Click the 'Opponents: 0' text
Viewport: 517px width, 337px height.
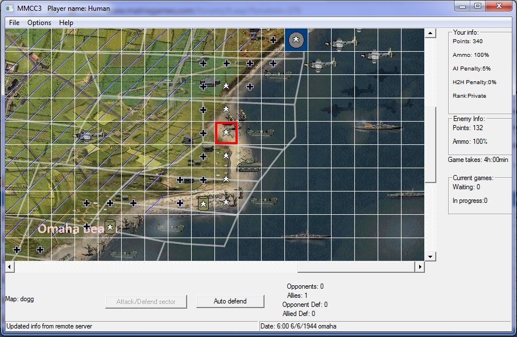click(x=305, y=286)
